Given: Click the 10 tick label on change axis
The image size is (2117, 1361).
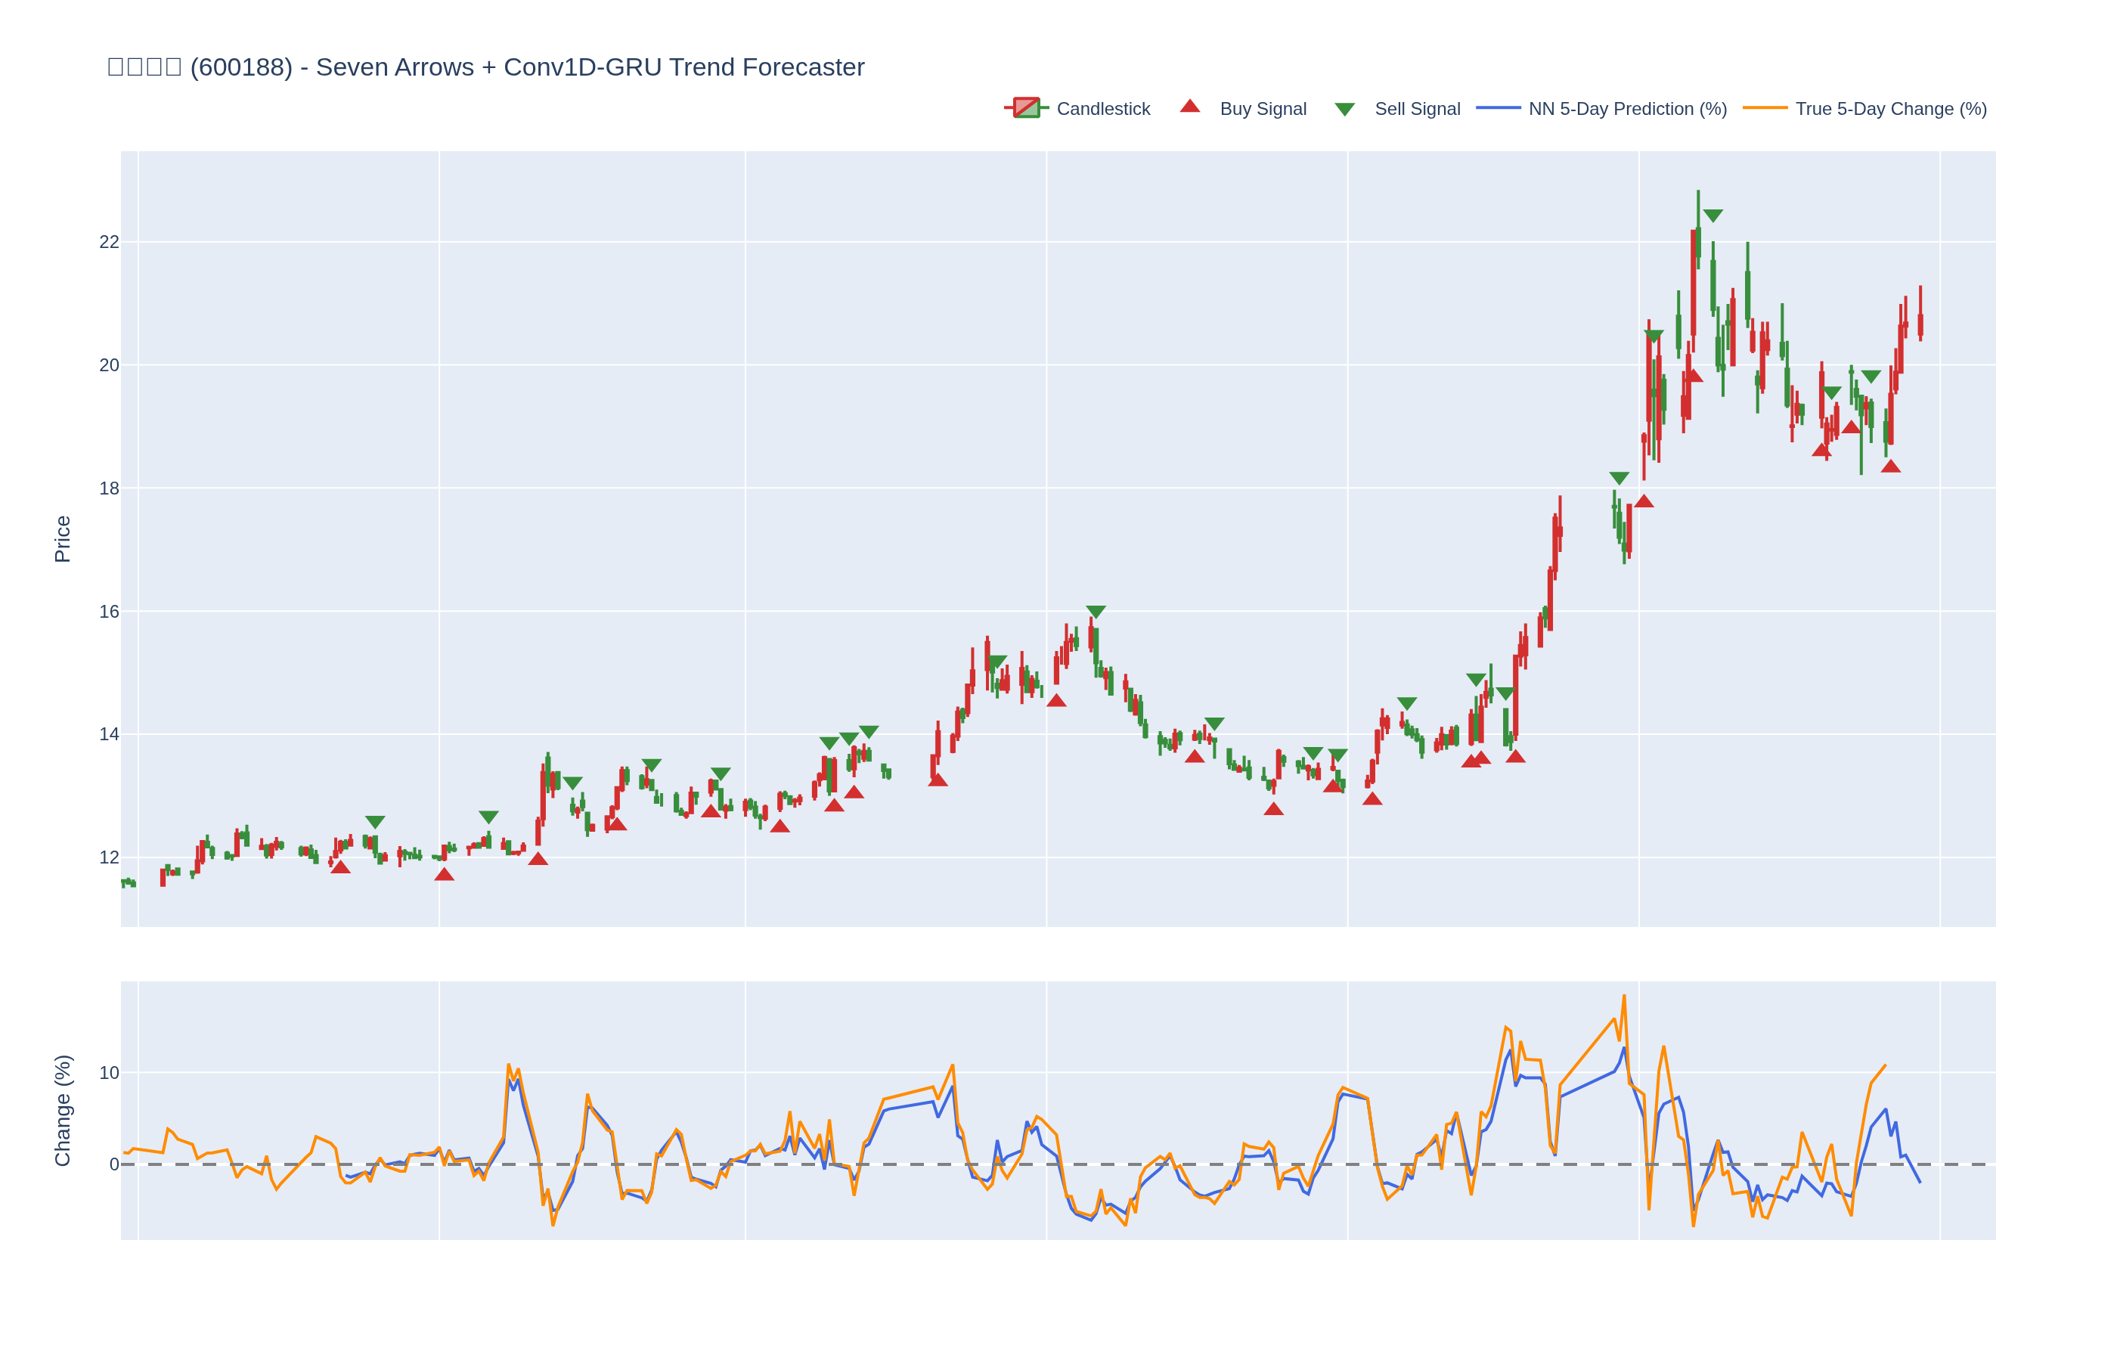Looking at the screenshot, I should point(109,1073).
